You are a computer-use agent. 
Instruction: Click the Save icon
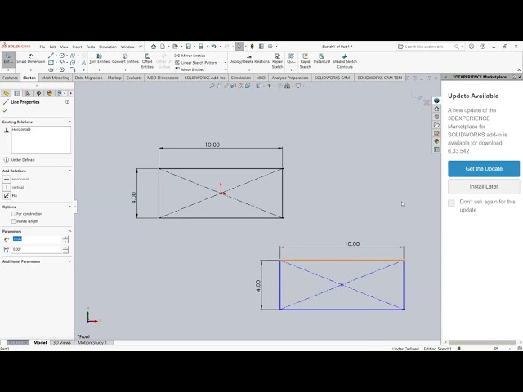tap(188, 47)
